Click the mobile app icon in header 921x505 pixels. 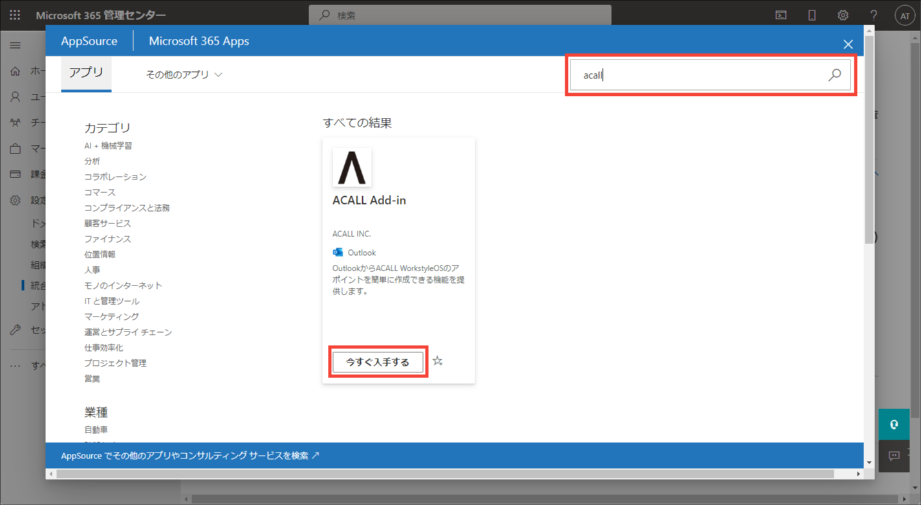pos(812,16)
